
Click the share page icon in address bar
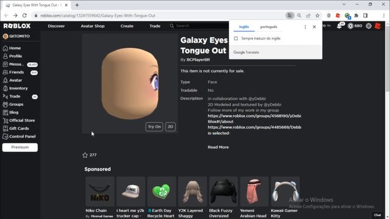click(x=308, y=15)
